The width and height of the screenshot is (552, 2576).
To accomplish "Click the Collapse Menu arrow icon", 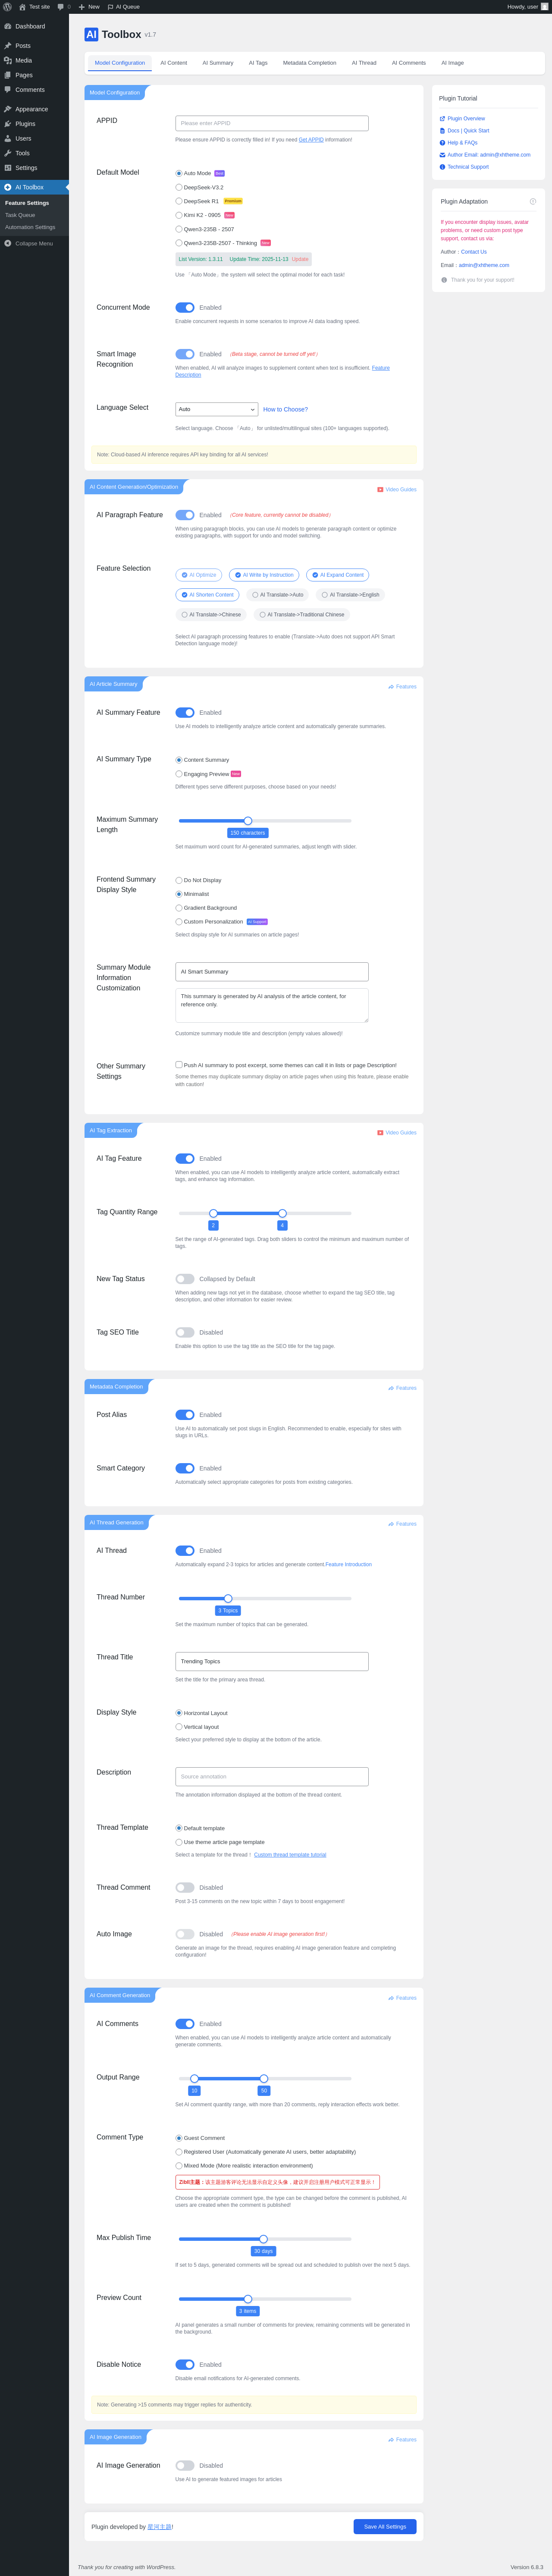I will [x=8, y=243].
